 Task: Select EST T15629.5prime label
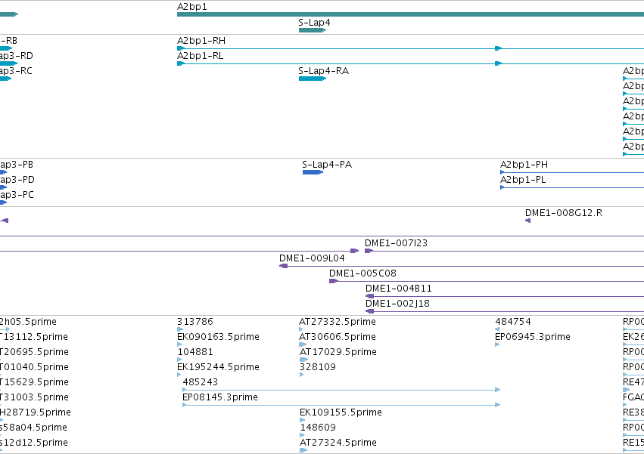[x=34, y=382]
